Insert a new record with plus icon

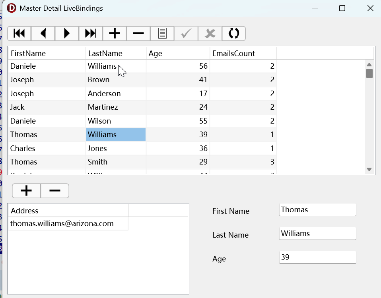pyautogui.click(x=115, y=34)
